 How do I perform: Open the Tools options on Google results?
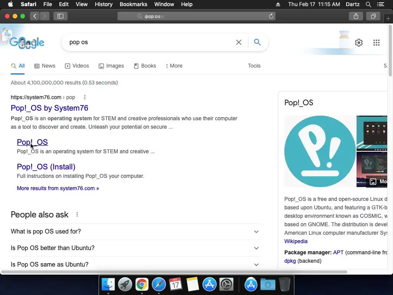pyautogui.click(x=254, y=66)
